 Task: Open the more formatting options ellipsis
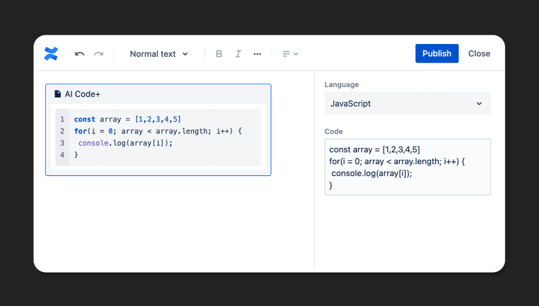point(257,54)
